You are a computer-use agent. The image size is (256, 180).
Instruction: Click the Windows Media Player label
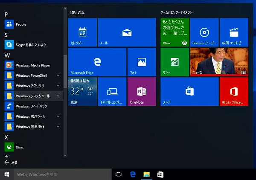(33, 65)
